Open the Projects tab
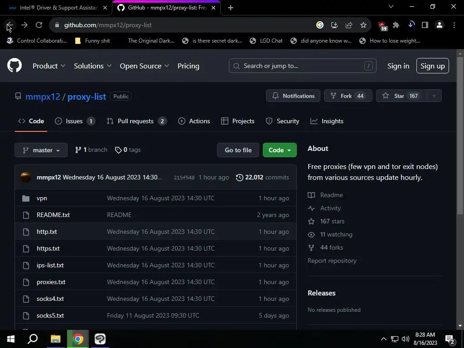The width and height of the screenshot is (464, 348). (x=237, y=121)
